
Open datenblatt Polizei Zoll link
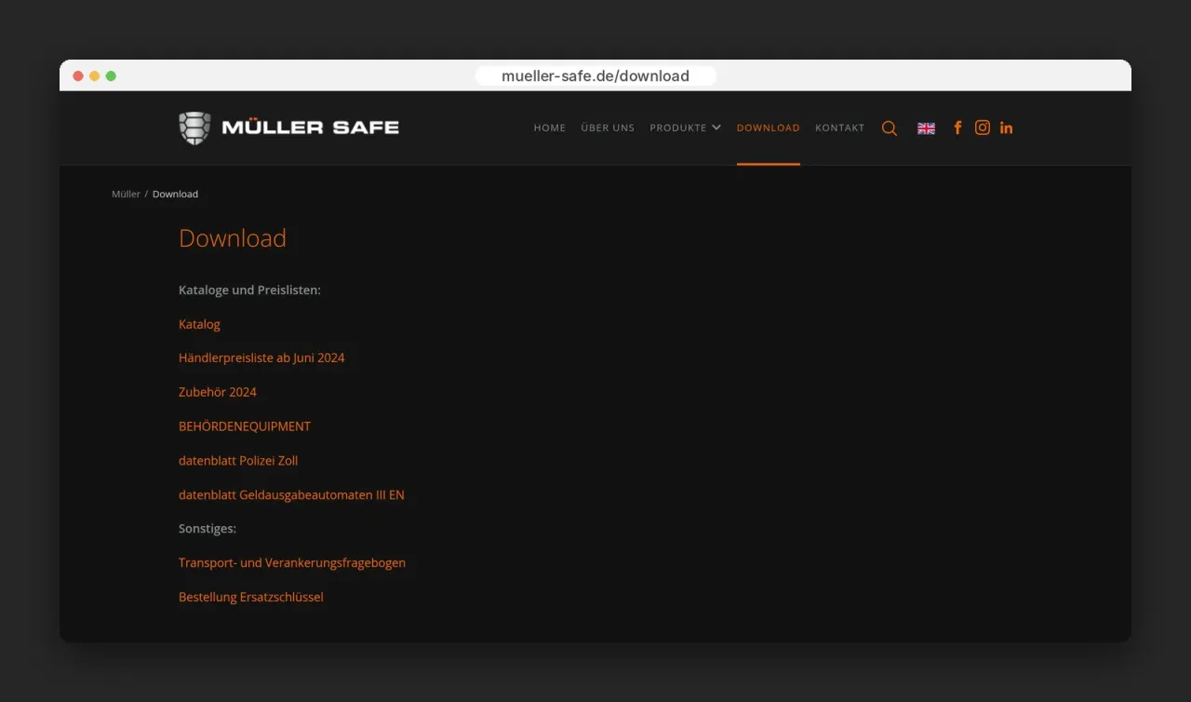[238, 461]
